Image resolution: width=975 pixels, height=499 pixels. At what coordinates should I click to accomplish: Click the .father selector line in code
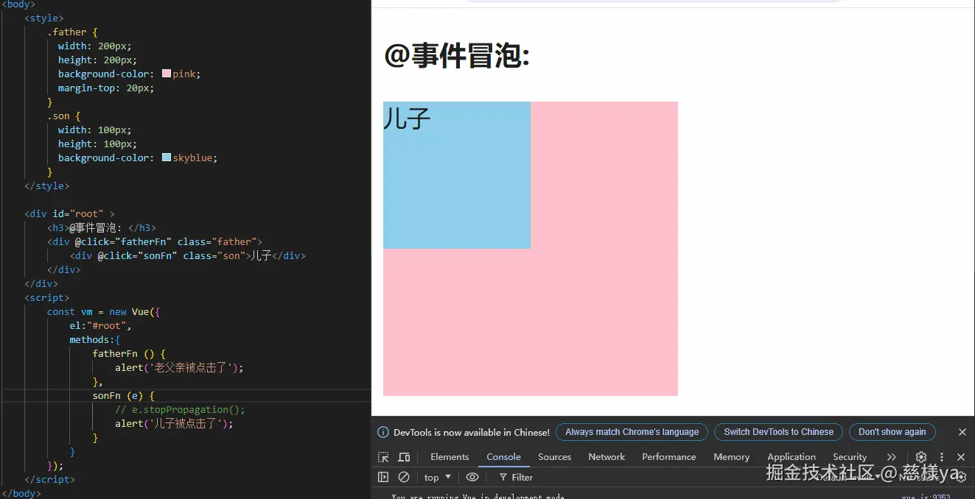coord(72,32)
